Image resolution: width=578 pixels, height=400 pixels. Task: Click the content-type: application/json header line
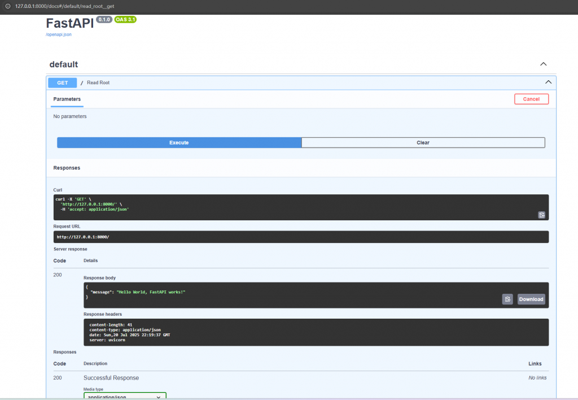[125, 330]
